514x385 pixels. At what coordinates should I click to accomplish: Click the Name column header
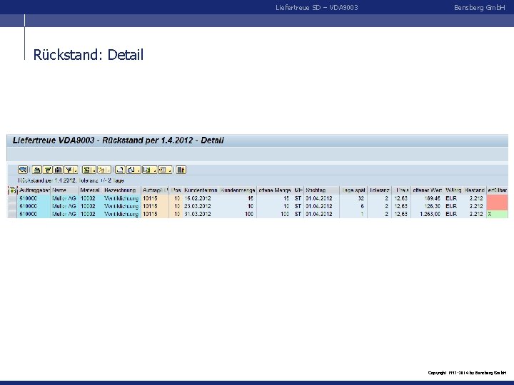click(x=64, y=190)
